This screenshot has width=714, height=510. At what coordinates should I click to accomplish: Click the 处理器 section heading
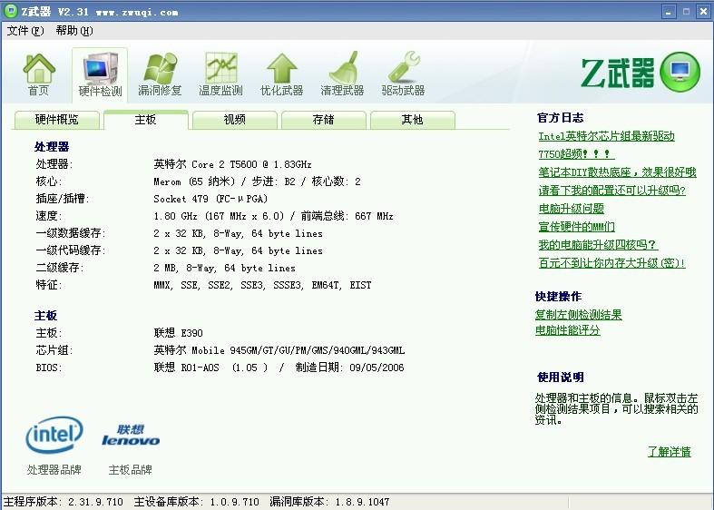[x=52, y=147]
